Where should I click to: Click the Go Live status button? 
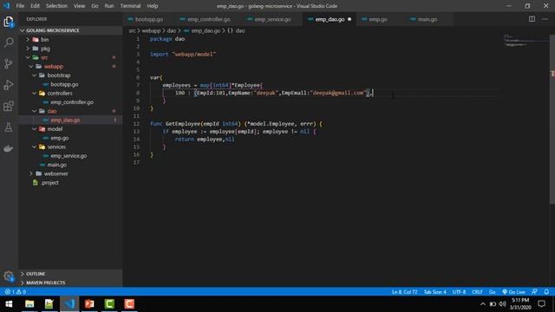click(513, 292)
